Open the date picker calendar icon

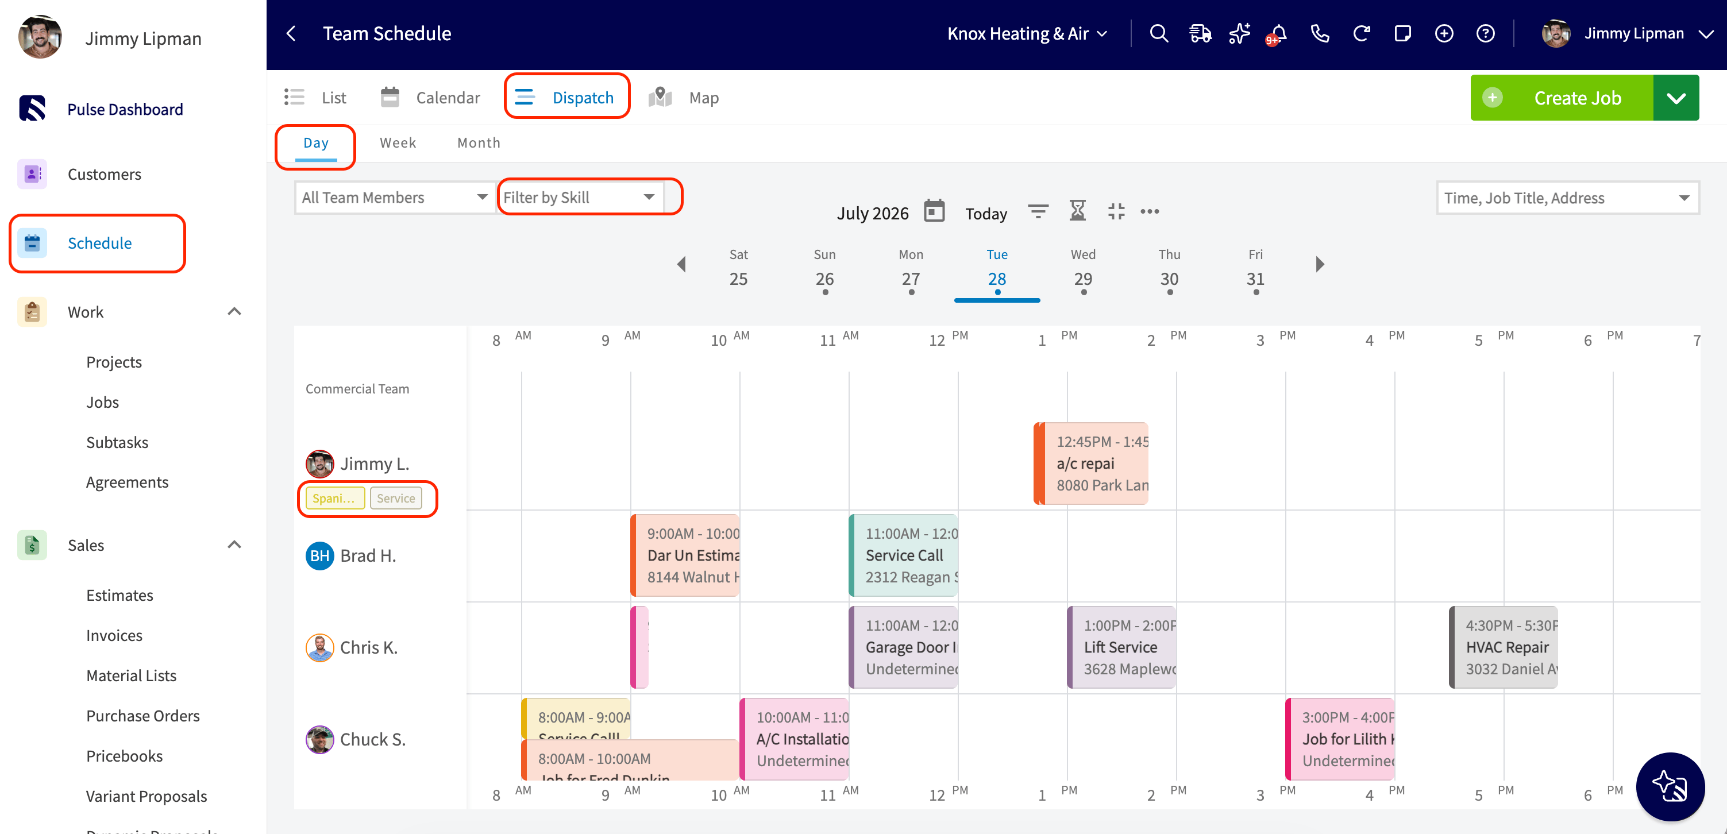click(934, 211)
